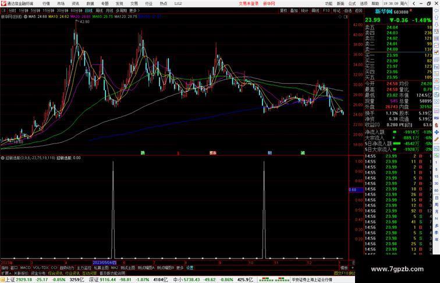Expand the 扩展 panel toggle
Image resolution: width=440 pixels, height=283 pixels.
6,273
